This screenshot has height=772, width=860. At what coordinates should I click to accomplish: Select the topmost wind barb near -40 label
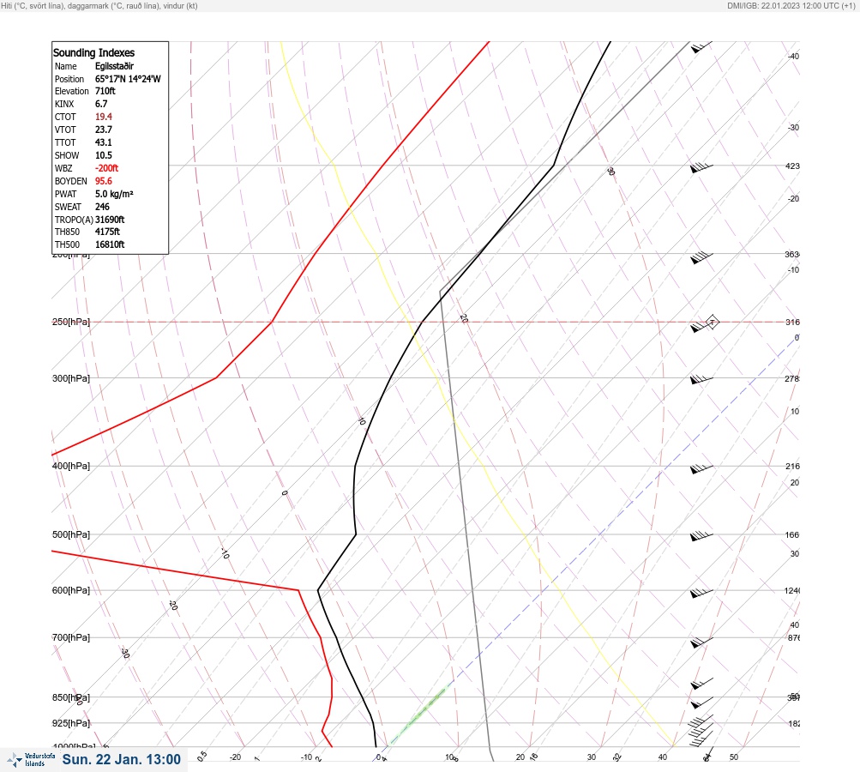pyautogui.click(x=701, y=47)
